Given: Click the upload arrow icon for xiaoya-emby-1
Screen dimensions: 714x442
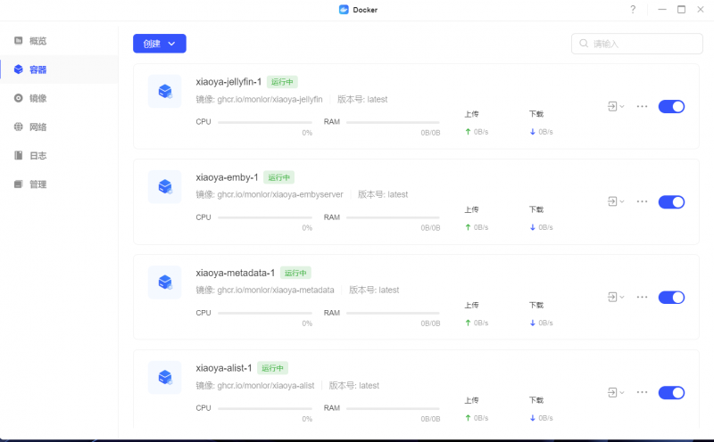Looking at the screenshot, I should tap(468, 227).
